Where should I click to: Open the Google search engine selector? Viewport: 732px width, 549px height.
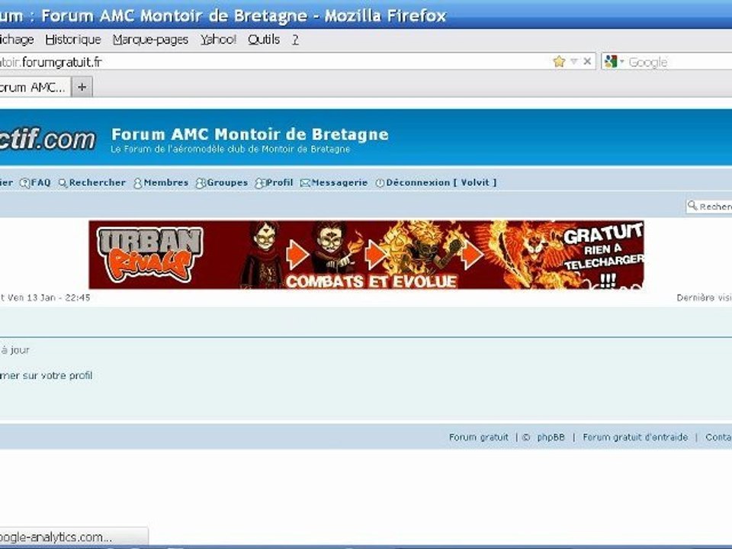[x=613, y=62]
